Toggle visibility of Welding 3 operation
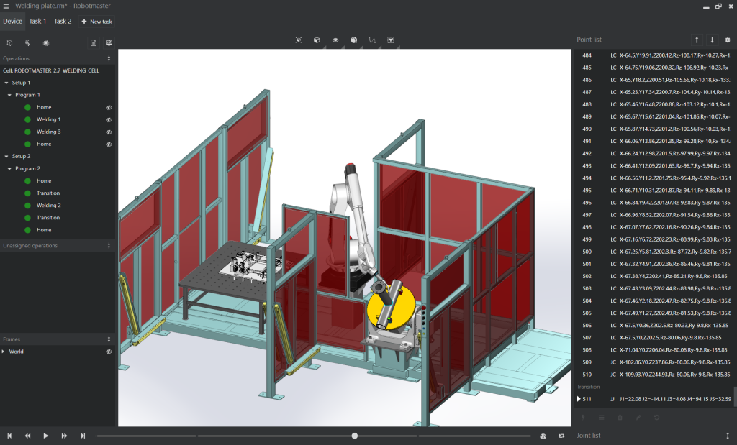This screenshot has width=737, height=445. click(x=109, y=132)
